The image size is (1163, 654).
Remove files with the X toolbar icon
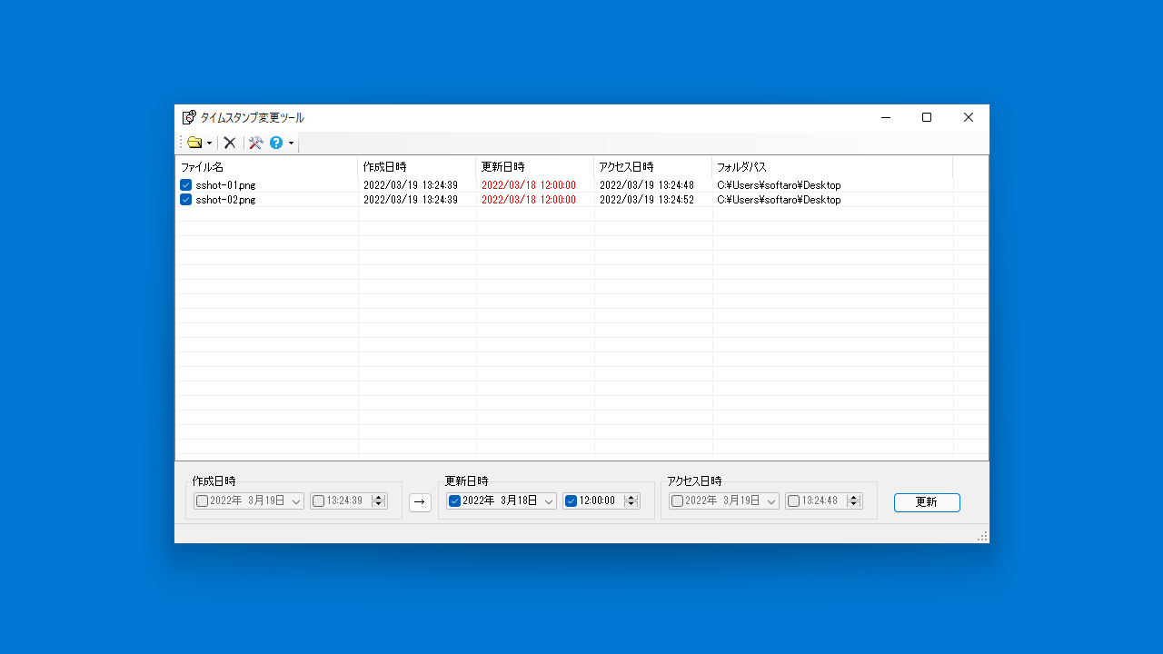(x=230, y=143)
